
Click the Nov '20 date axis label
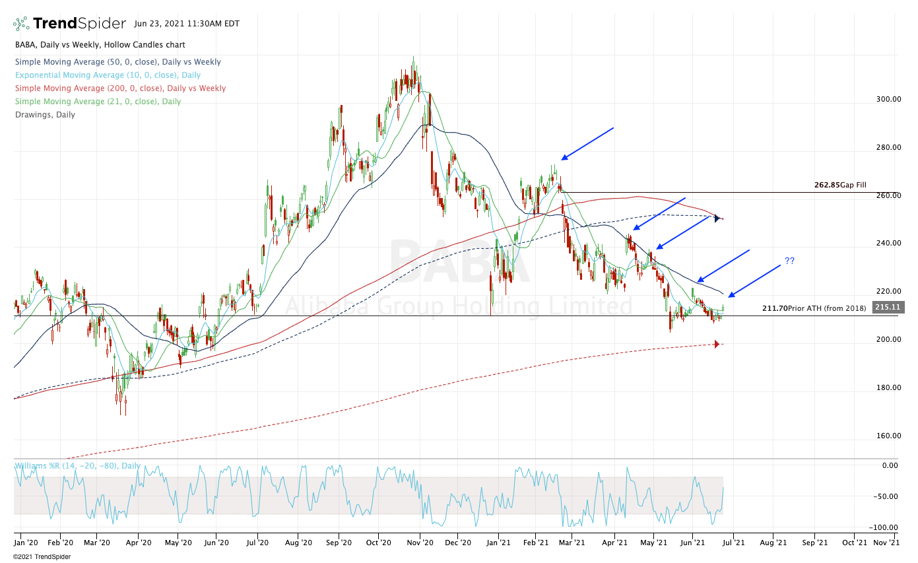pos(420,543)
